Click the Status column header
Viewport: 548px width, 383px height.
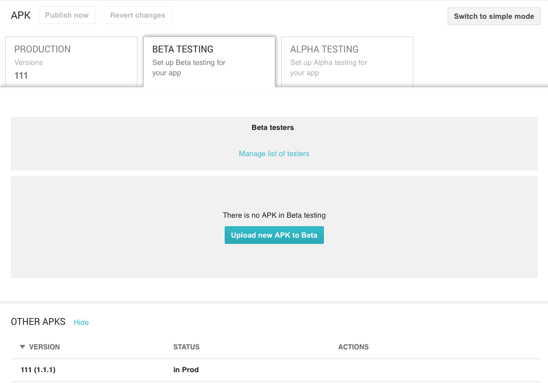(x=186, y=347)
